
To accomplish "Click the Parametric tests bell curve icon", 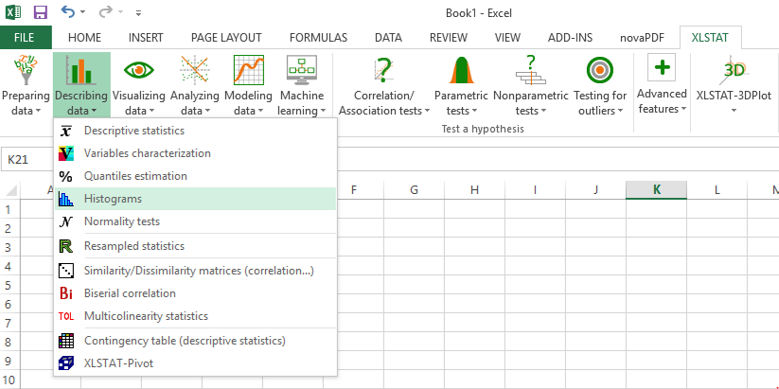I will 459,70.
